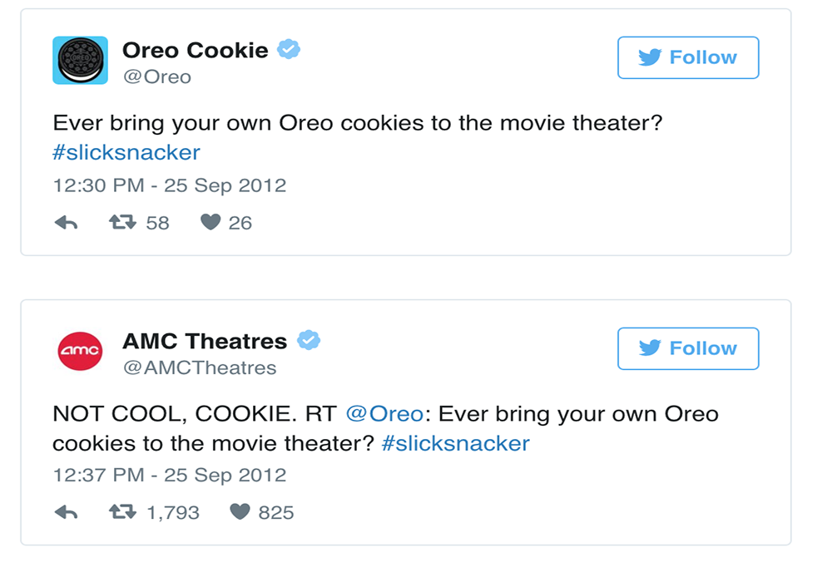
Task: Open the Oreo Cookie display name
Action: (x=196, y=51)
